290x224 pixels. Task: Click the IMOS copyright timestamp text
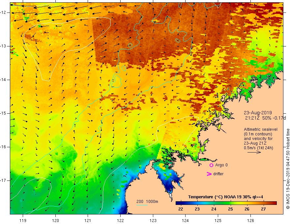tap(288, 169)
